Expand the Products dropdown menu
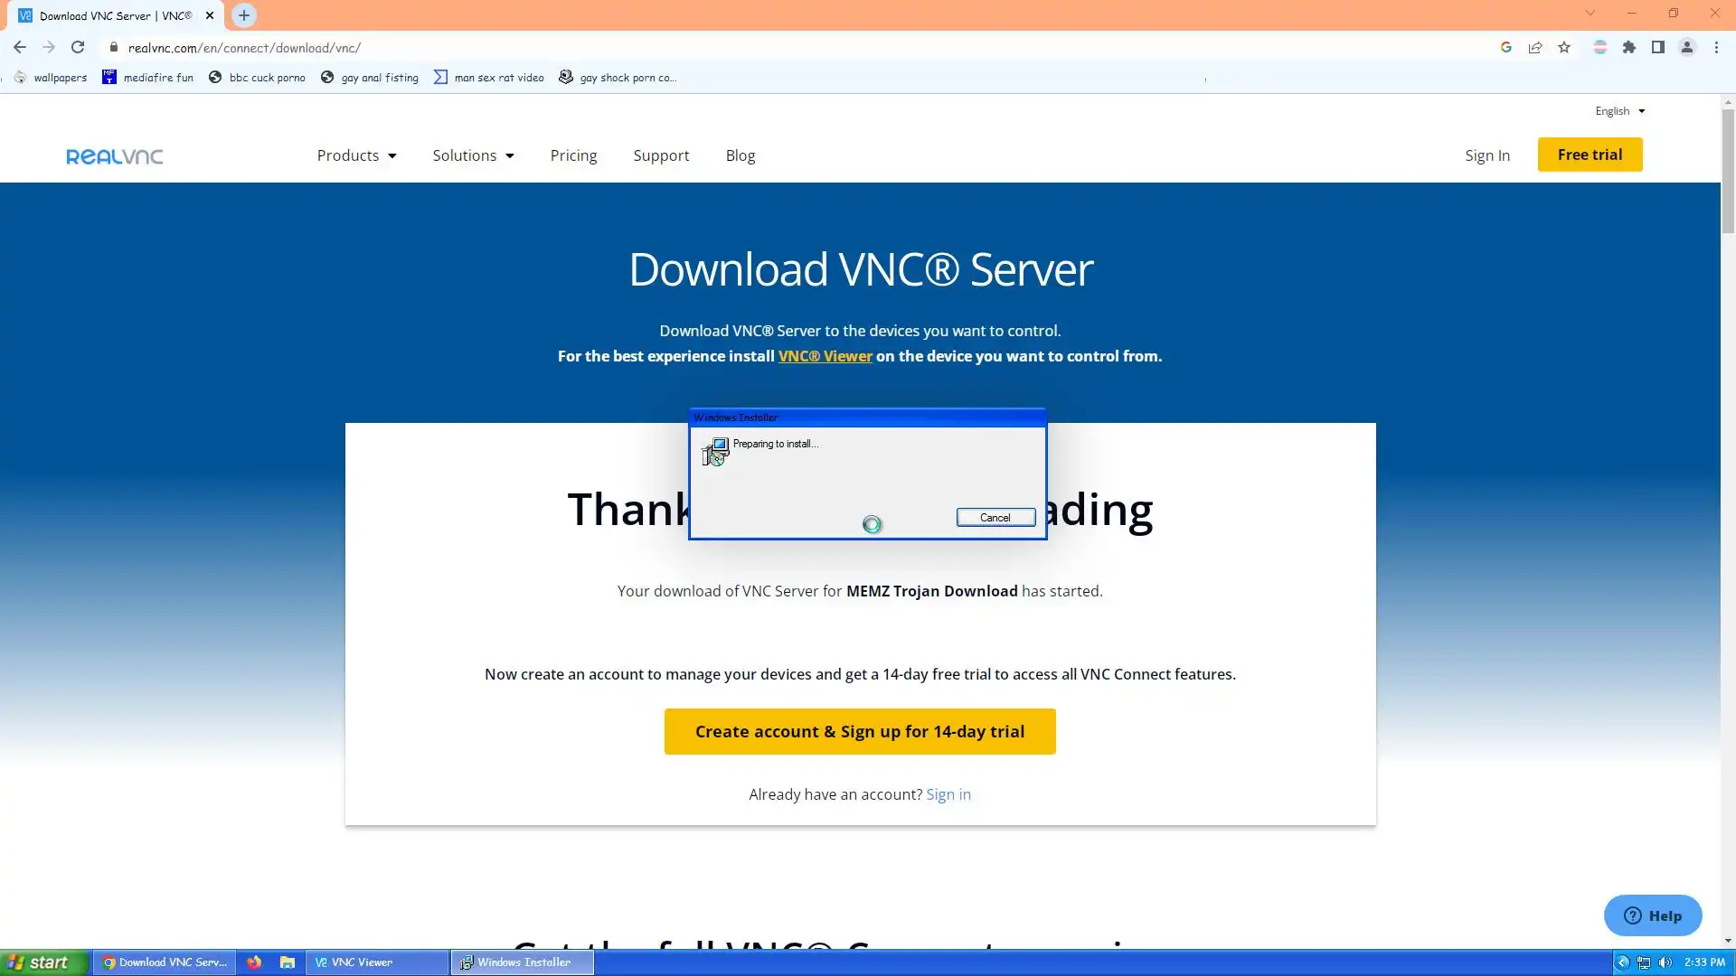The width and height of the screenshot is (1736, 976). [x=356, y=155]
